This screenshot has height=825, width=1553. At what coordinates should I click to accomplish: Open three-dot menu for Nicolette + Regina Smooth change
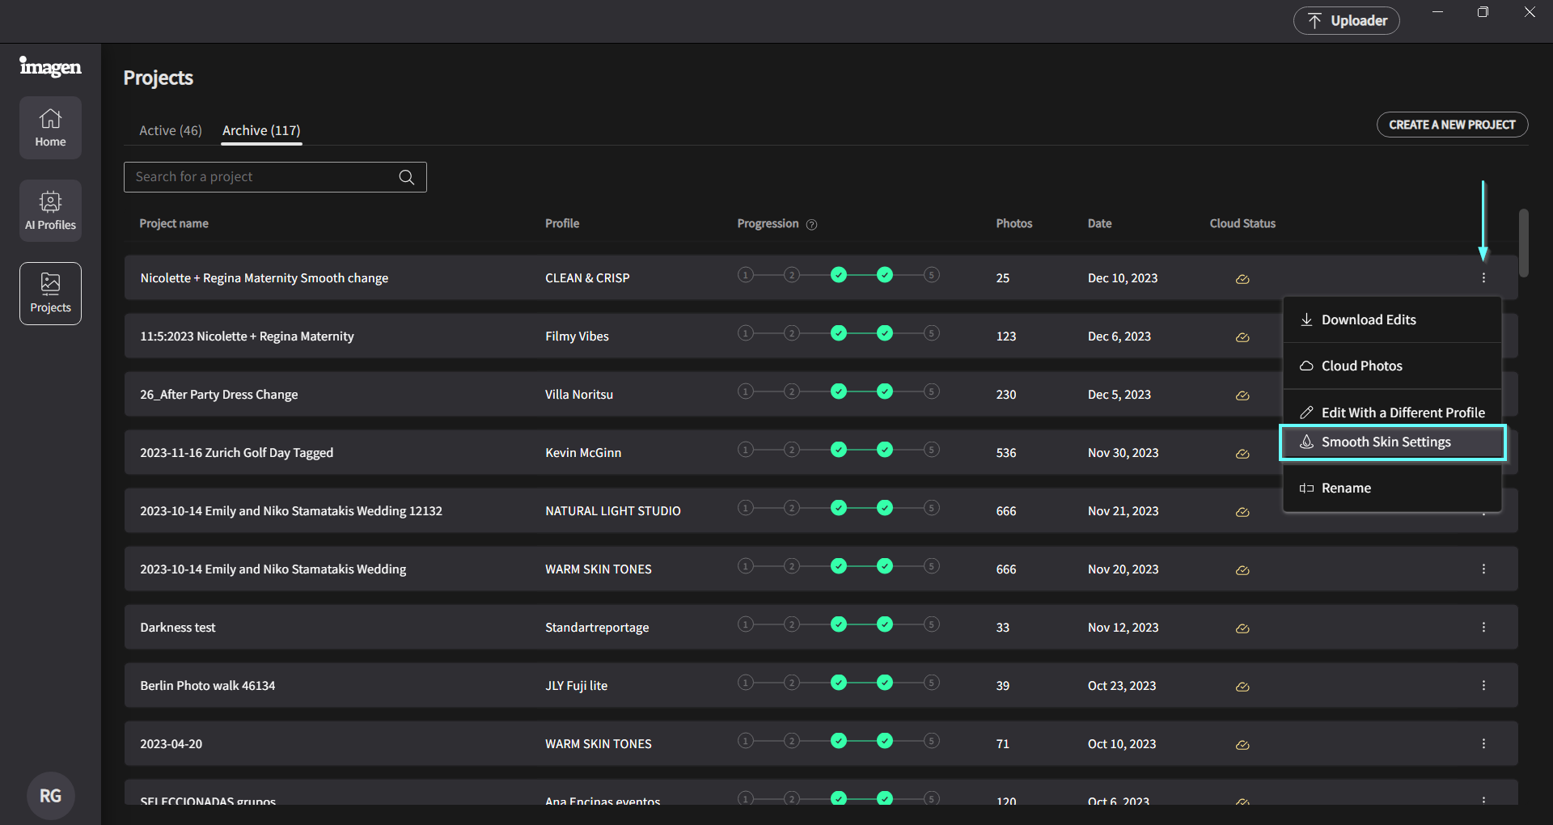1483,277
